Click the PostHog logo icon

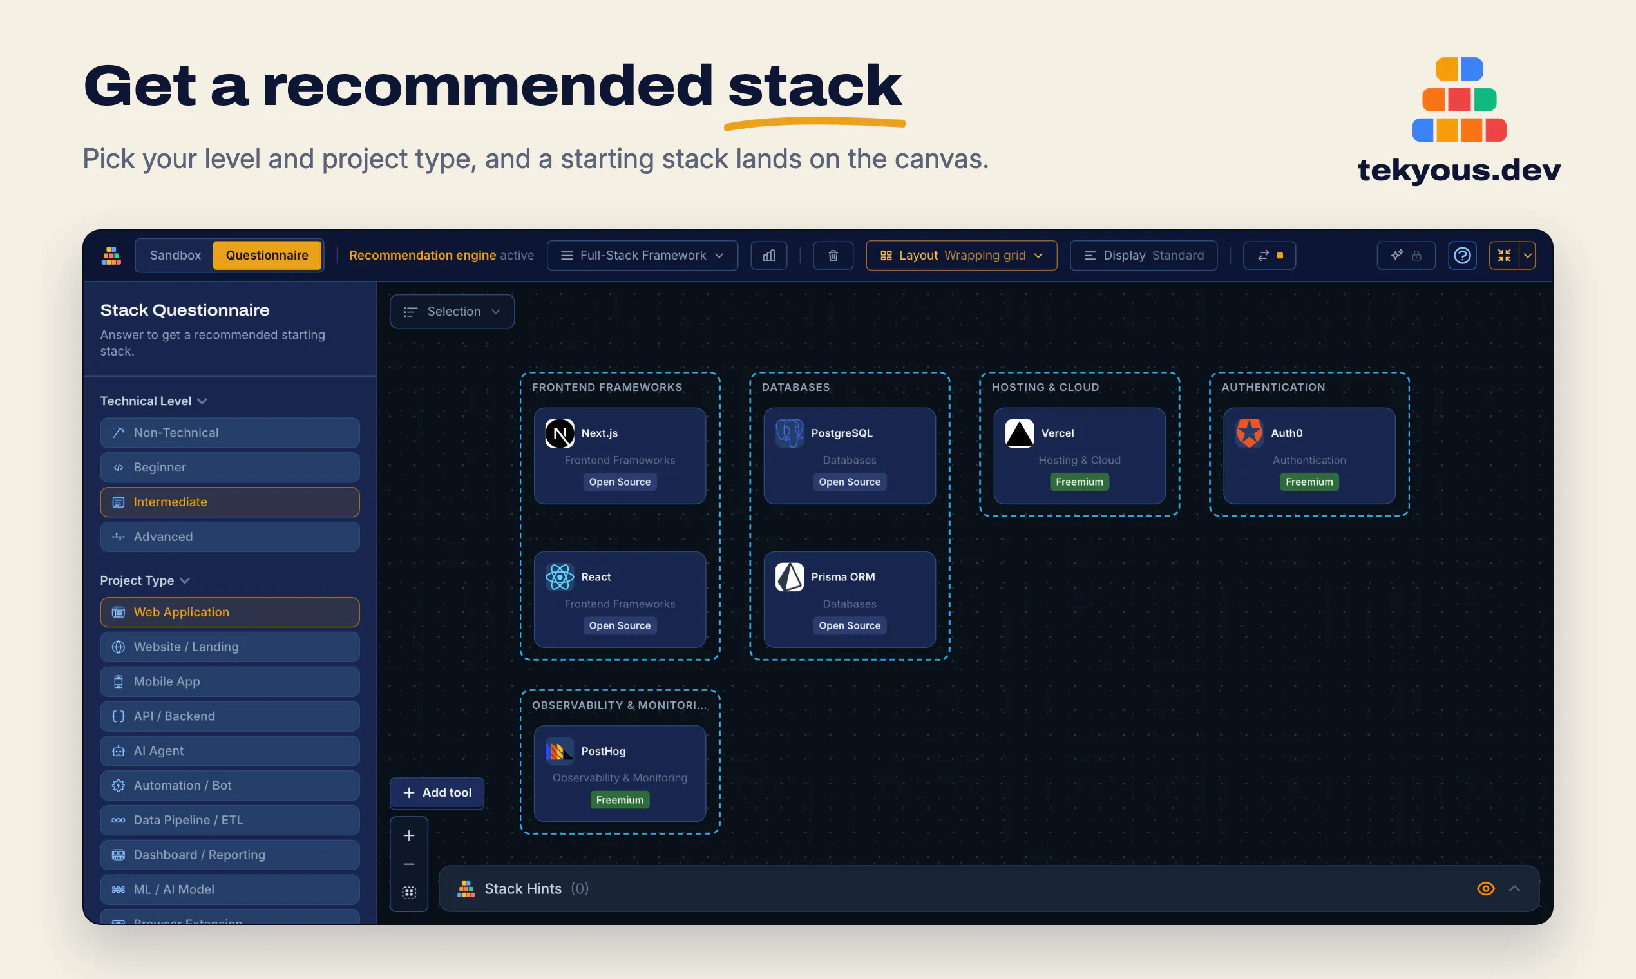pyautogui.click(x=560, y=752)
